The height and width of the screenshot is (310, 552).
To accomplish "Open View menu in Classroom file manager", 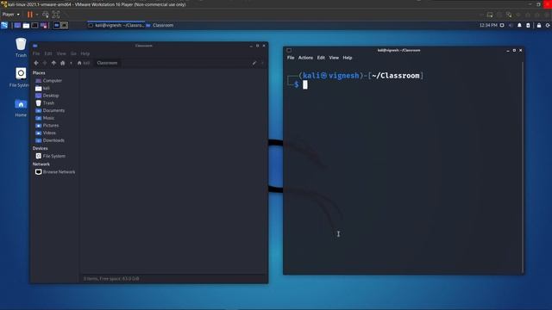I will (x=61, y=53).
